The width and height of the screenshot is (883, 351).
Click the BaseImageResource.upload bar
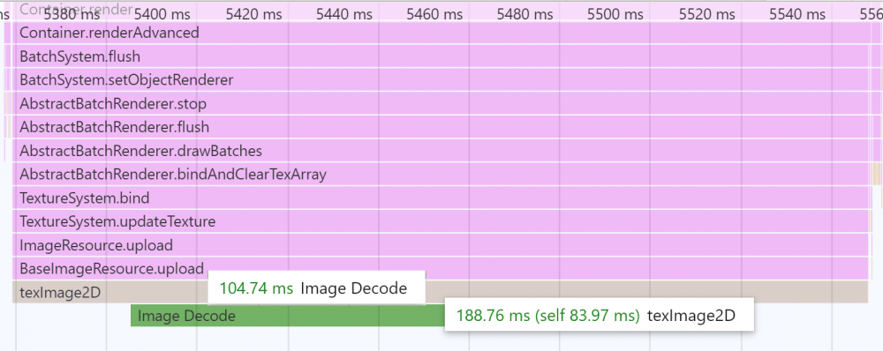pos(441,269)
